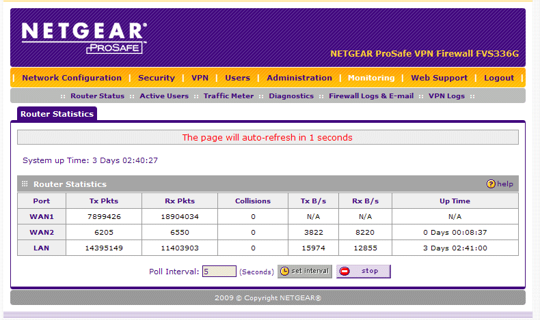Click the 2009 Copyright NETGEAR footer
Screen dimensions: 540x320
[x=267, y=297]
